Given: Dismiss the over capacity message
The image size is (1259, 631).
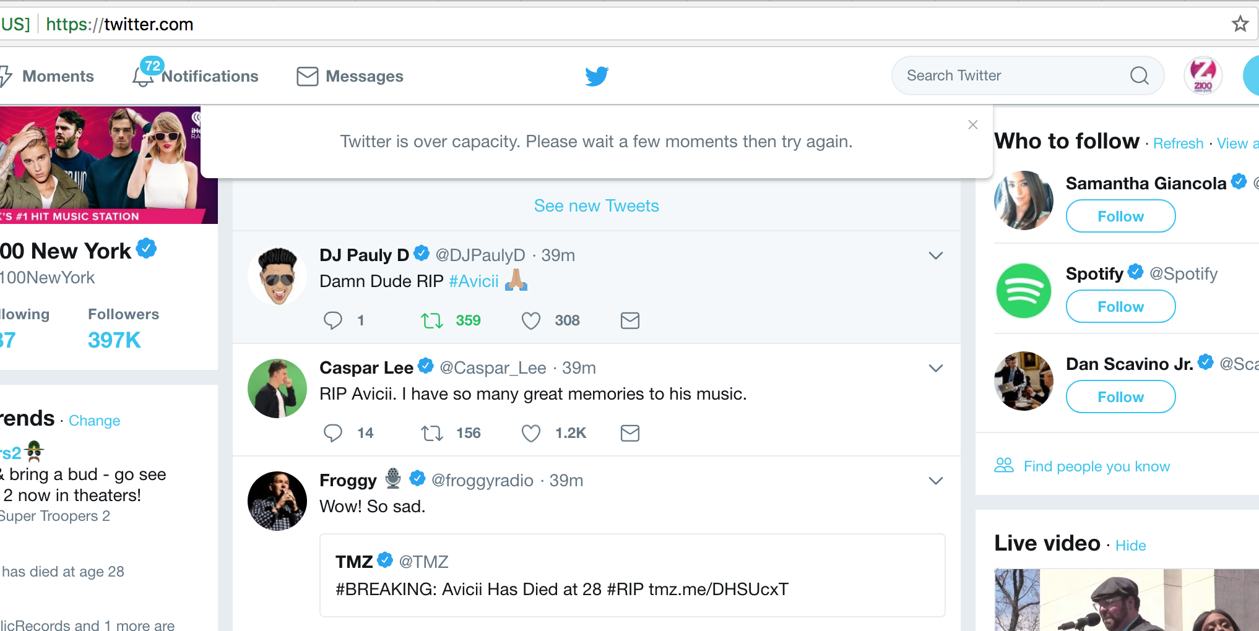Looking at the screenshot, I should (973, 125).
